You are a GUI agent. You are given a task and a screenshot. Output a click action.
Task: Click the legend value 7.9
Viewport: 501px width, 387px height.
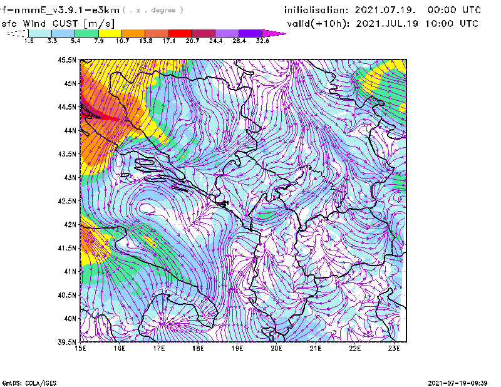99,41
